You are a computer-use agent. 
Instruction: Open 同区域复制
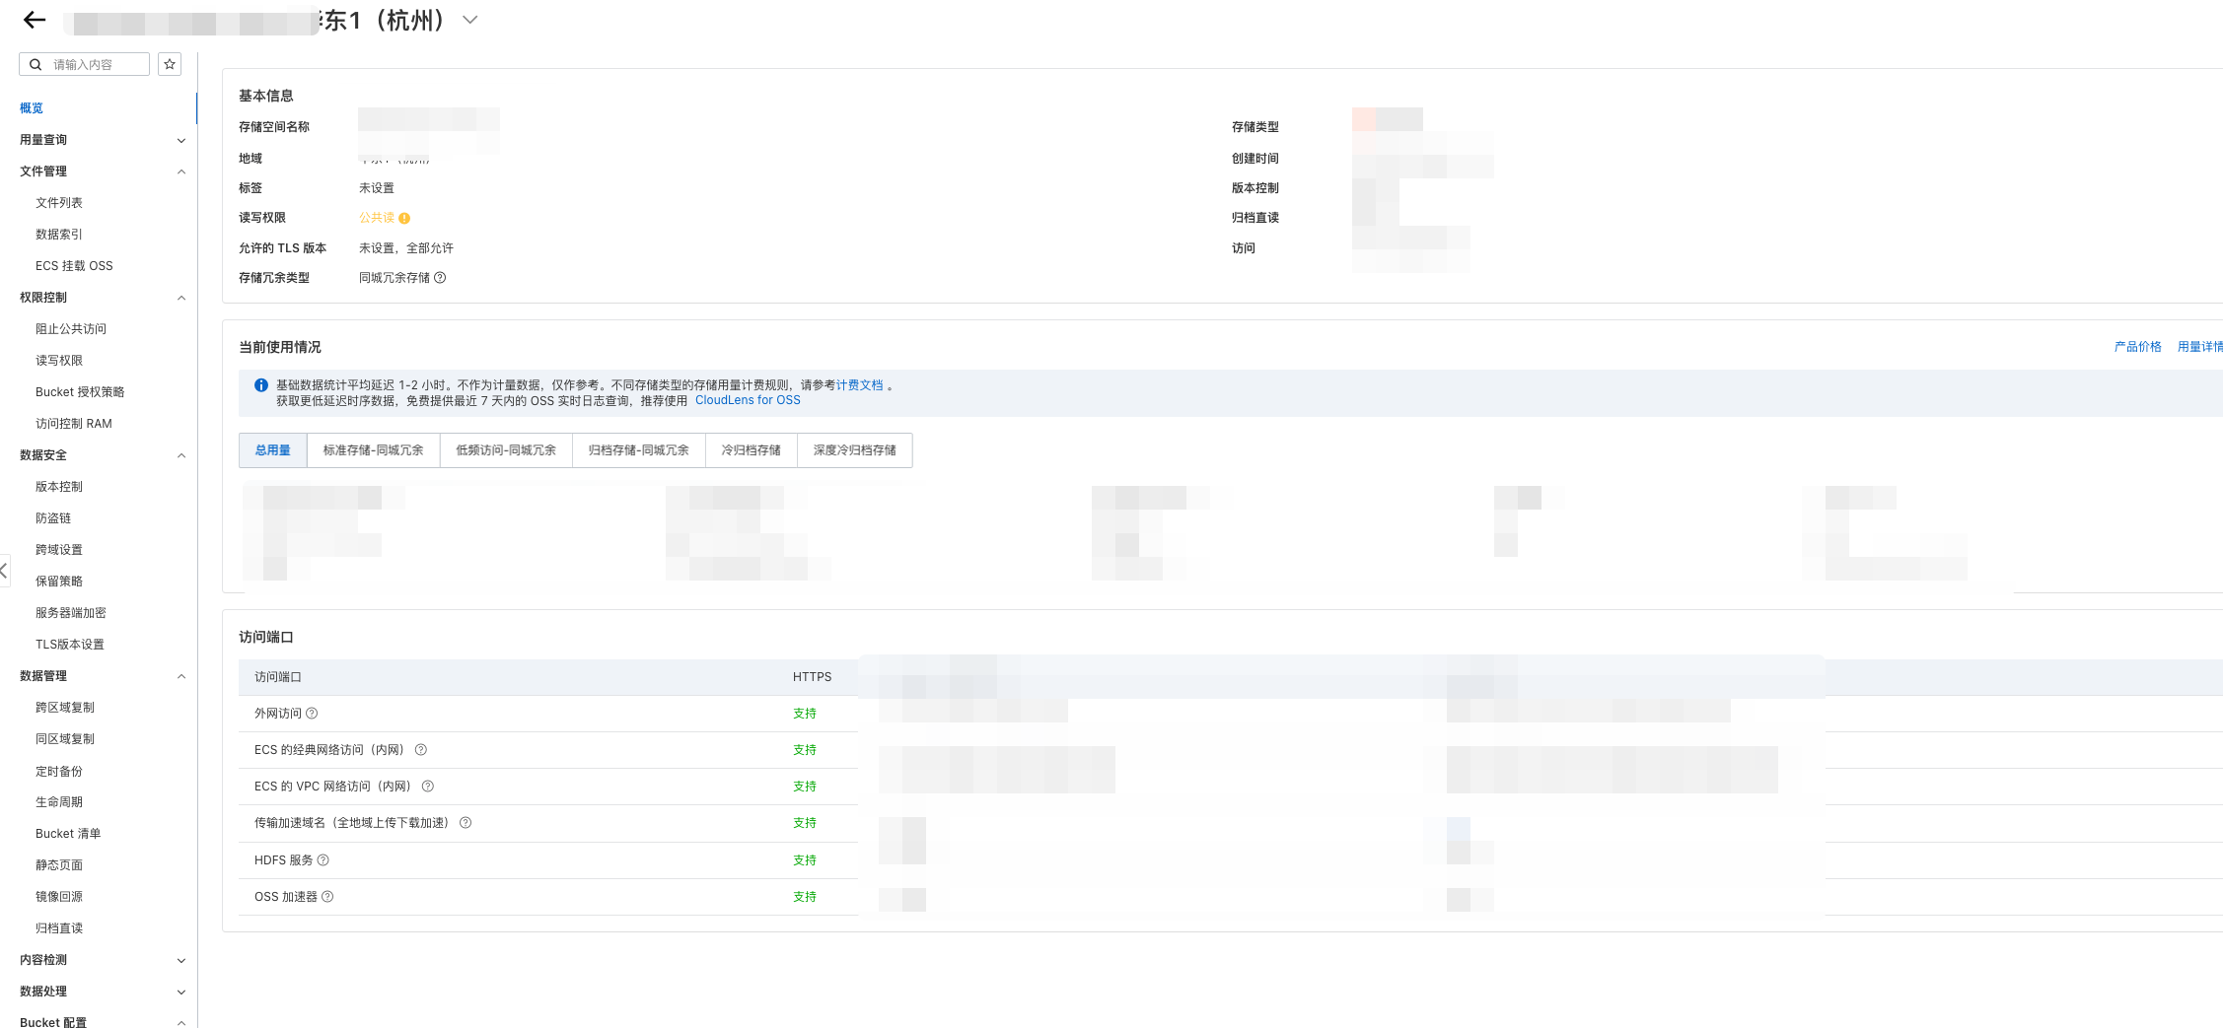tap(65, 739)
